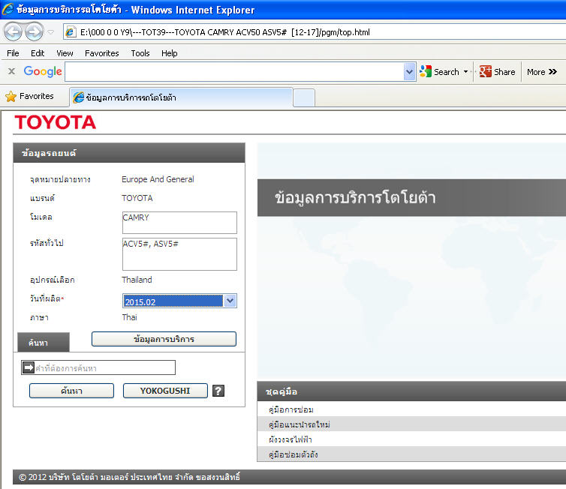Open the Help menu

[170, 53]
